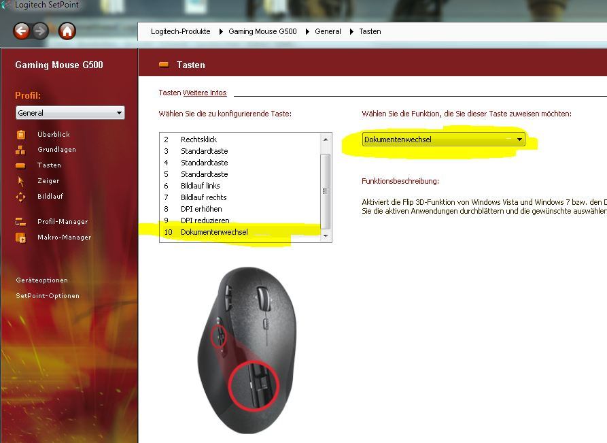Screen dimensions: 607x443
Task: Click the Profil-Manager icon
Action: point(20,222)
